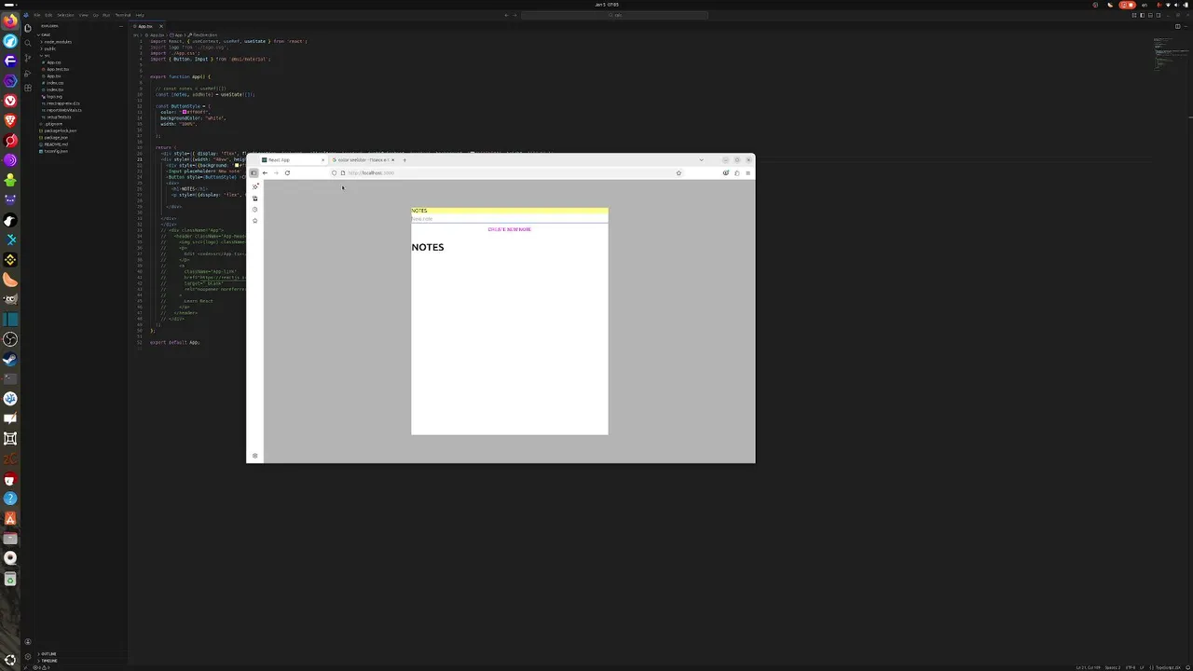This screenshot has width=1193, height=671.
Task: Collapse the src folder
Action: point(46,56)
